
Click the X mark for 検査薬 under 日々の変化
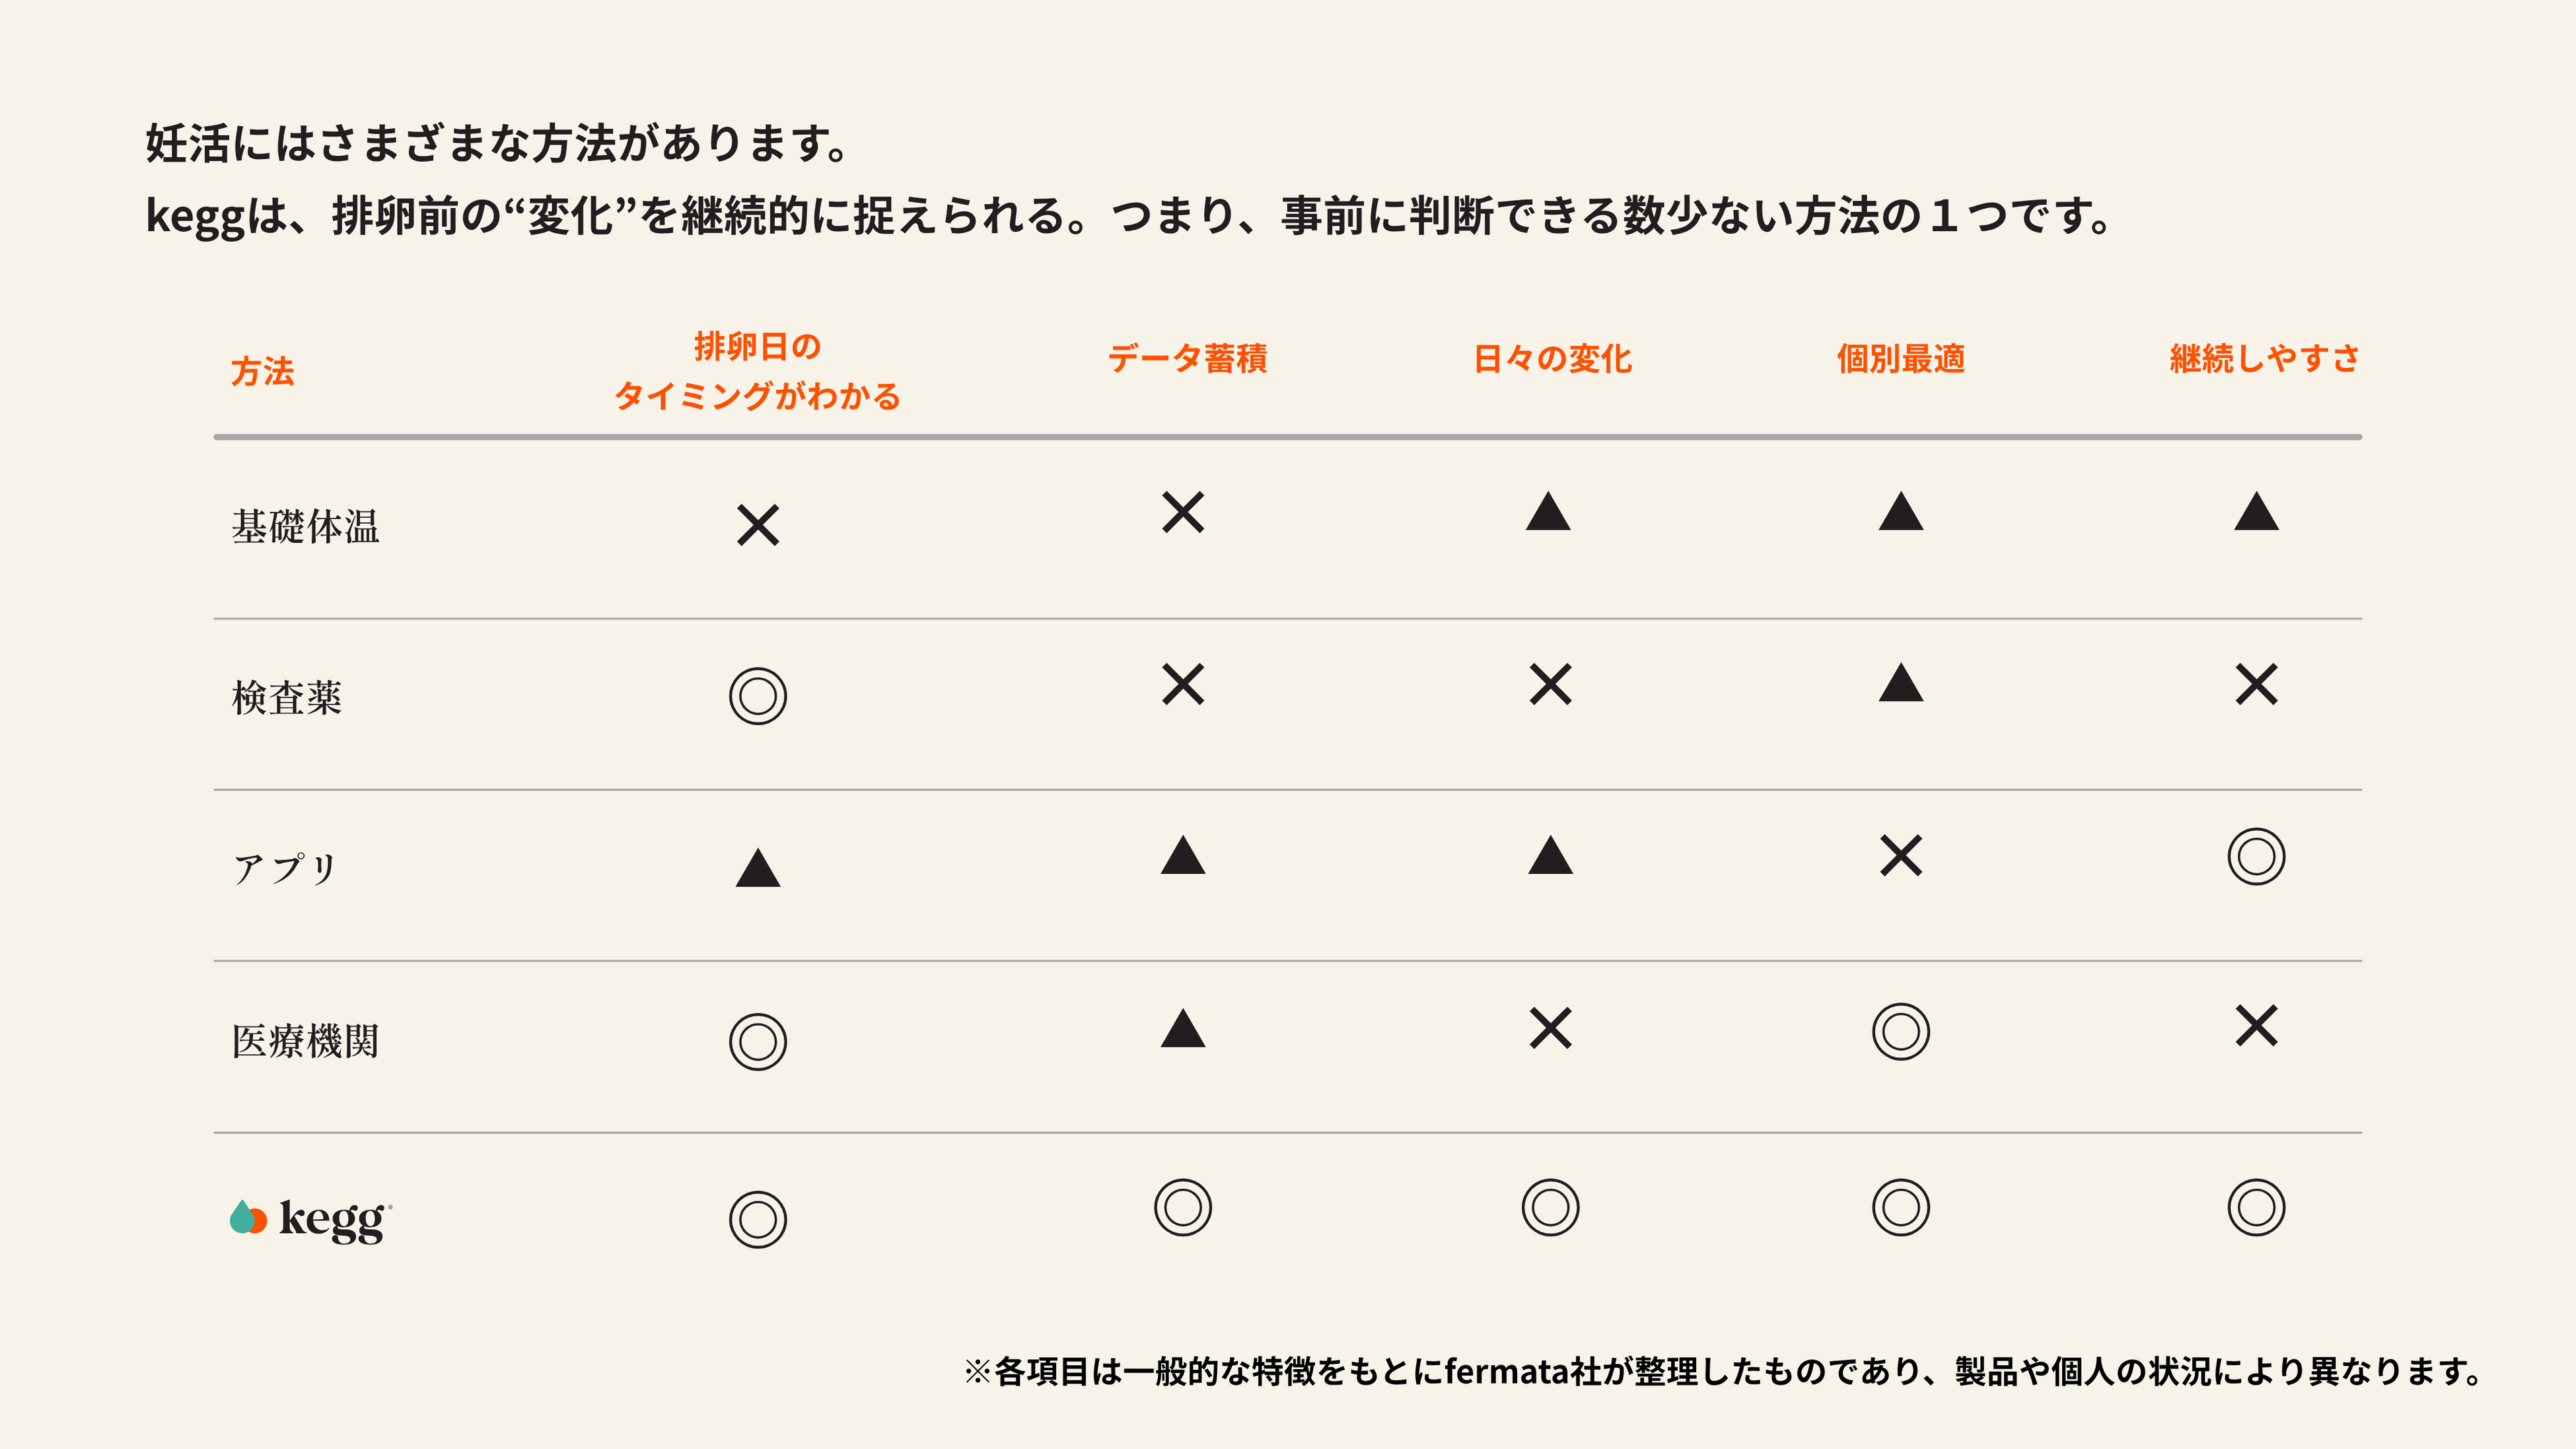tap(1550, 685)
